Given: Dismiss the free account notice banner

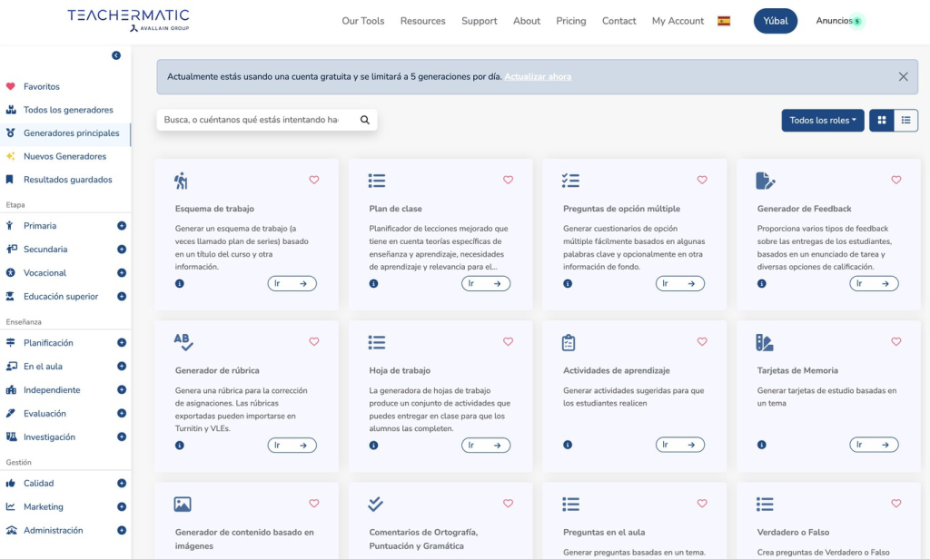Looking at the screenshot, I should coord(903,76).
